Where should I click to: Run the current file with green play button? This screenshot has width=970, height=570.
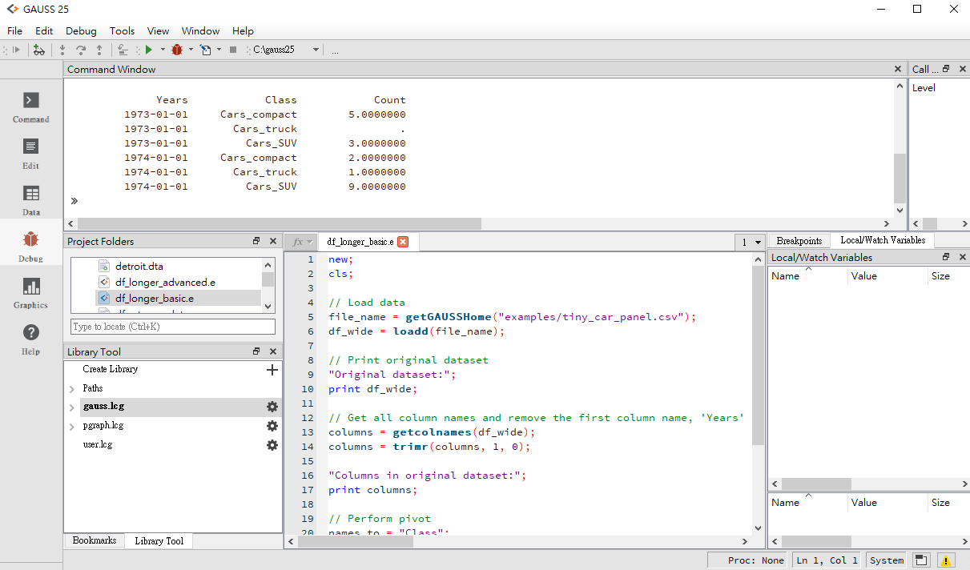[x=149, y=50]
